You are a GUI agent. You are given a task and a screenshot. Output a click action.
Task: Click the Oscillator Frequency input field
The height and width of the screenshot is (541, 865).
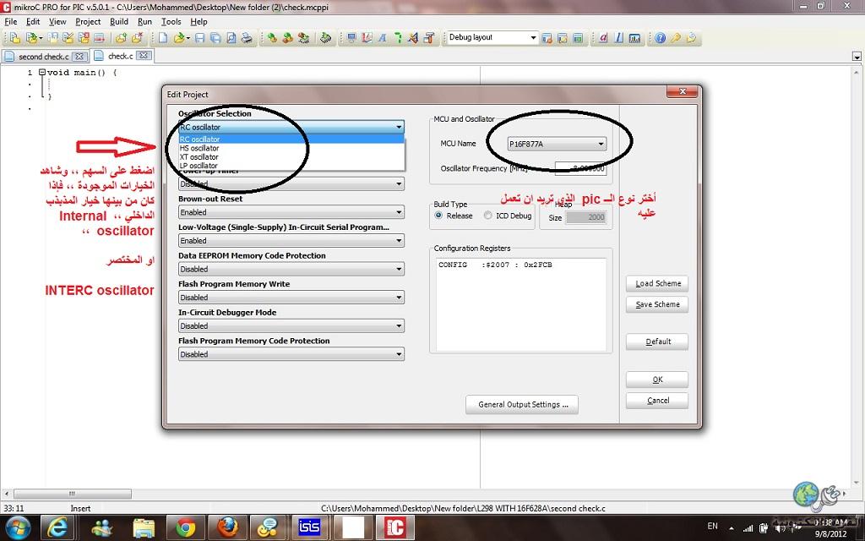click(580, 168)
